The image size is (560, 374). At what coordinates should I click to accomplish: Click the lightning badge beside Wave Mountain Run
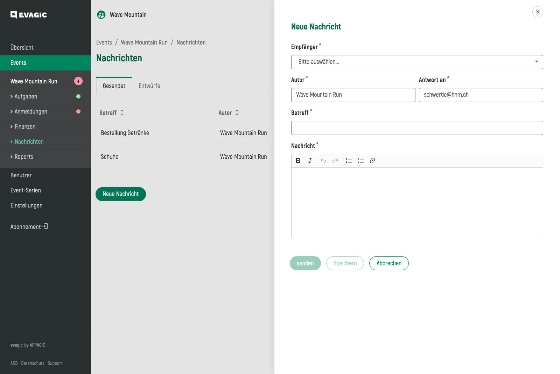[78, 81]
